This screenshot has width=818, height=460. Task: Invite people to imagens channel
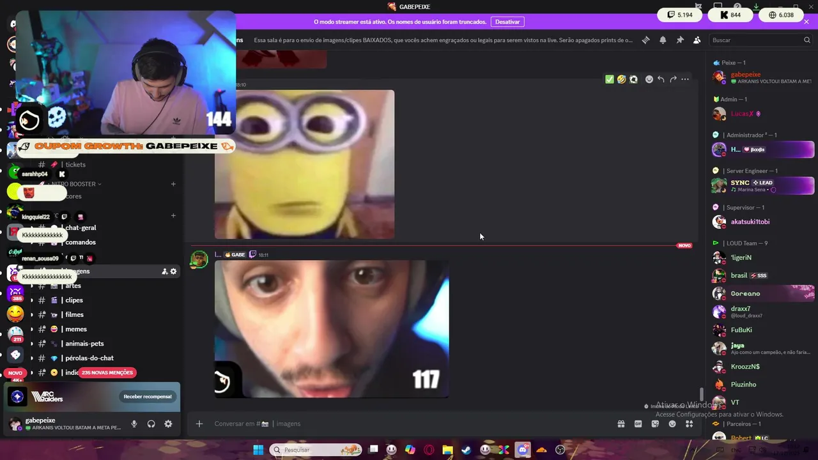click(x=164, y=272)
